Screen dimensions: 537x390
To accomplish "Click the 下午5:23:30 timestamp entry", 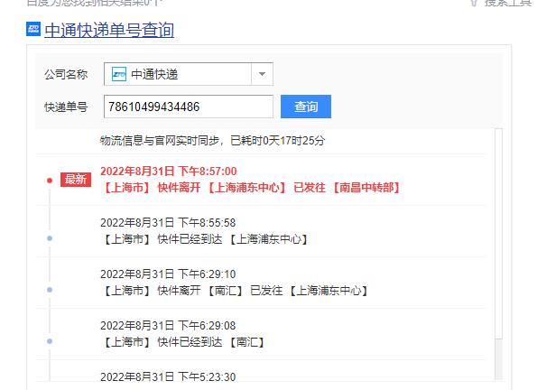I will coord(168,377).
